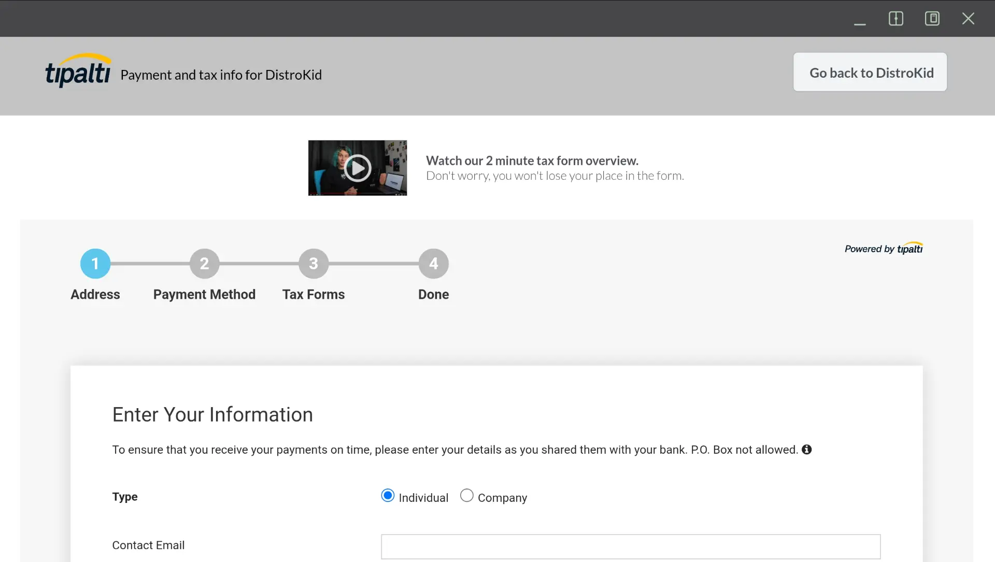Click the 'Payment and tax info for DistroKid' text
The width and height of the screenshot is (995, 562).
221,75
